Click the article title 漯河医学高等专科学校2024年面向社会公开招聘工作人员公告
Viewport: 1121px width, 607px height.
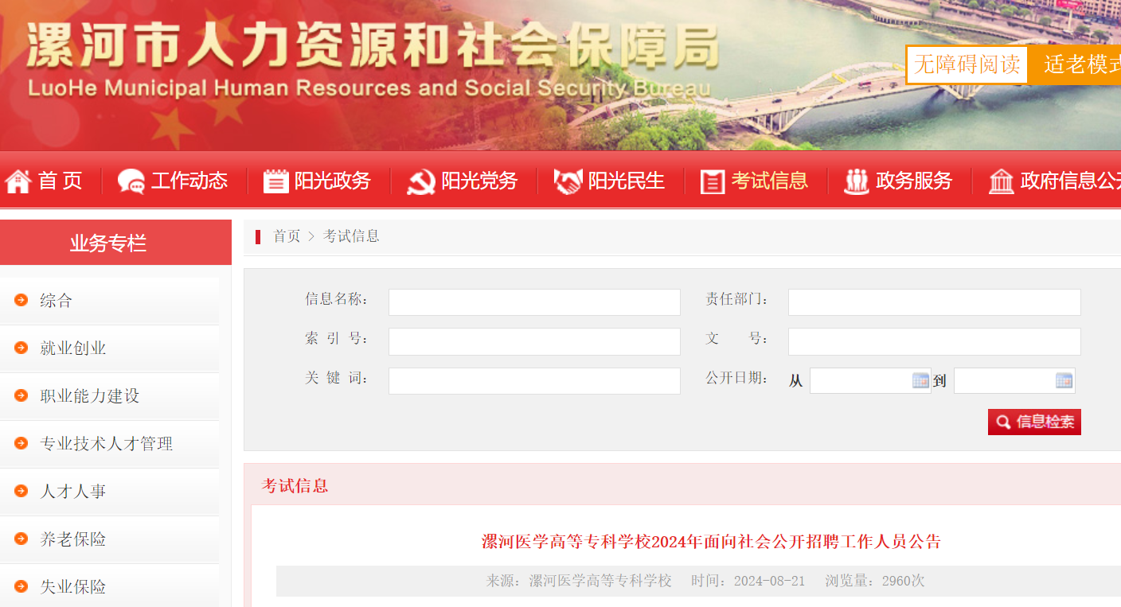[711, 542]
